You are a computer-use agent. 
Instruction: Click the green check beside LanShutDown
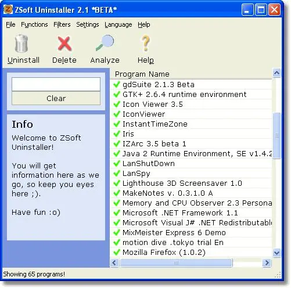pos(117,164)
